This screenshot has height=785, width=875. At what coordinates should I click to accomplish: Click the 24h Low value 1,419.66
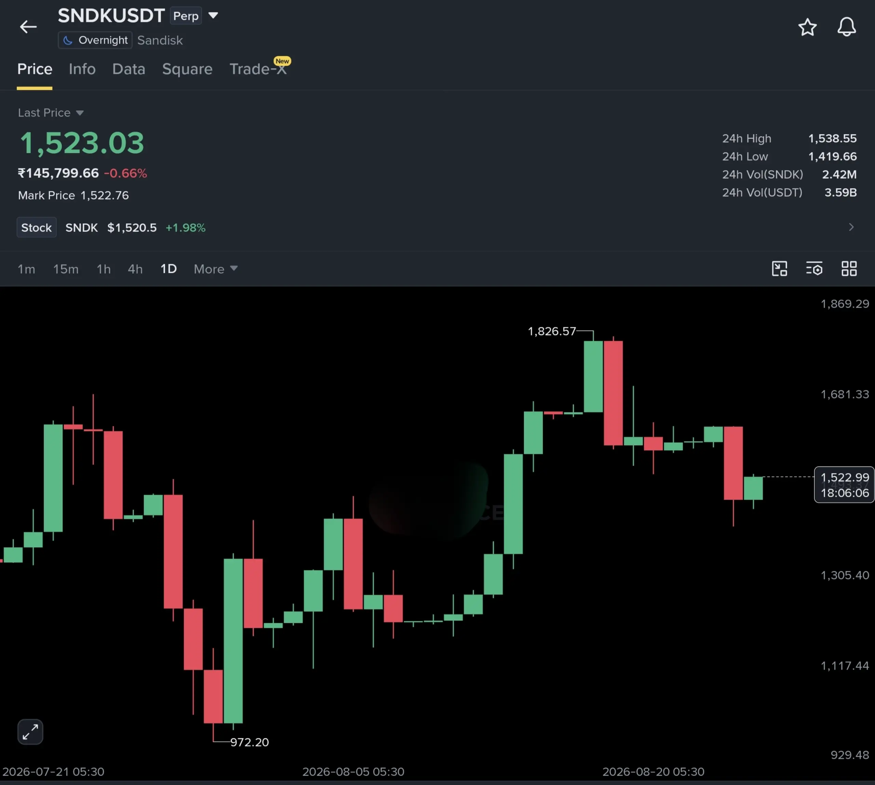pyautogui.click(x=832, y=156)
